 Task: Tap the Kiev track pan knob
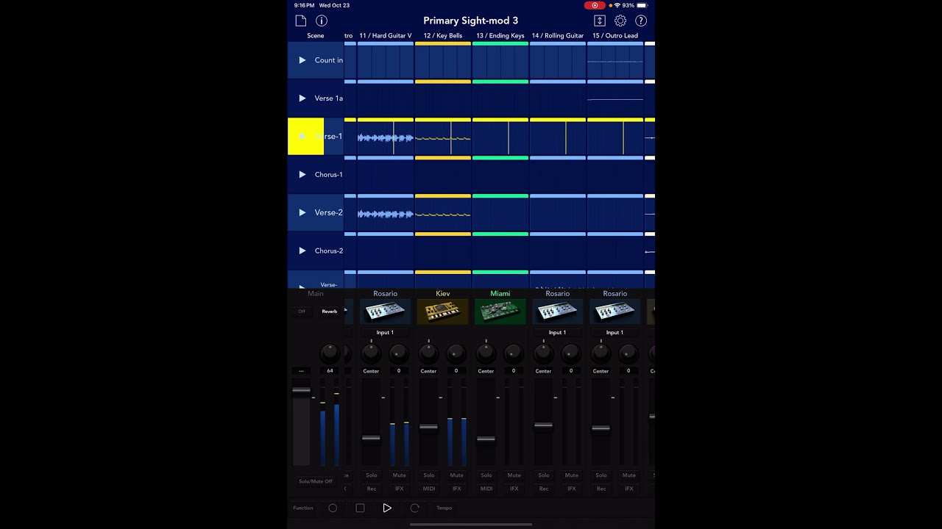(428, 353)
